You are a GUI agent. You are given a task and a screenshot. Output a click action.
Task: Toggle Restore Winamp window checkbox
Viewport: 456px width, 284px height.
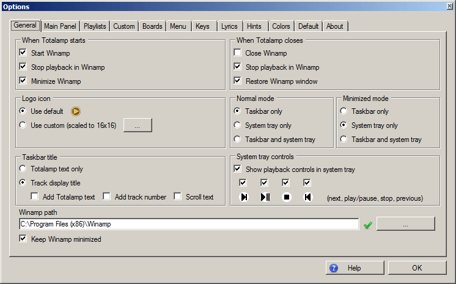click(x=237, y=80)
